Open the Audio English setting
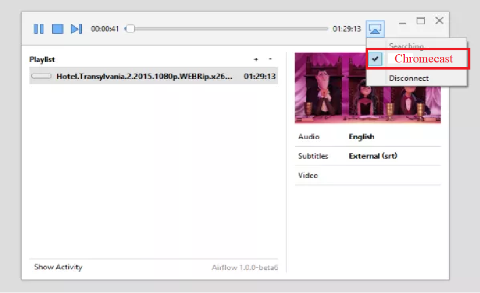Image resolution: width=480 pixels, height=293 pixels. pos(368,137)
